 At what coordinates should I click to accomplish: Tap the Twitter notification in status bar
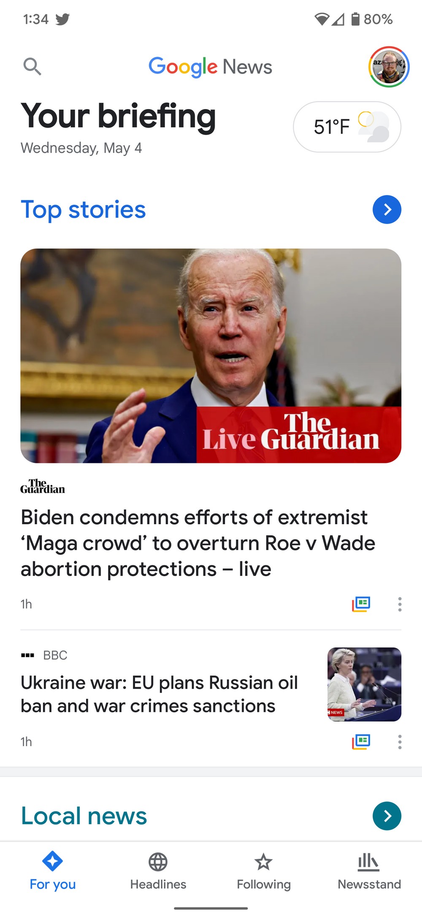click(62, 19)
